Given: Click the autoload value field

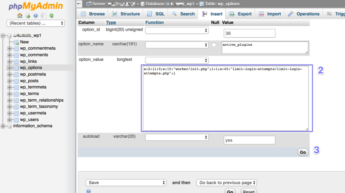Looking at the screenshot, I should click(x=249, y=140).
